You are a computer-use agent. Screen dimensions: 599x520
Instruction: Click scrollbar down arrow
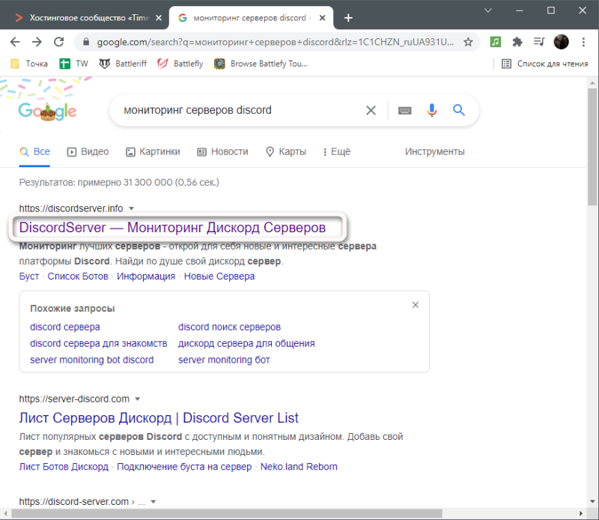pos(592,501)
